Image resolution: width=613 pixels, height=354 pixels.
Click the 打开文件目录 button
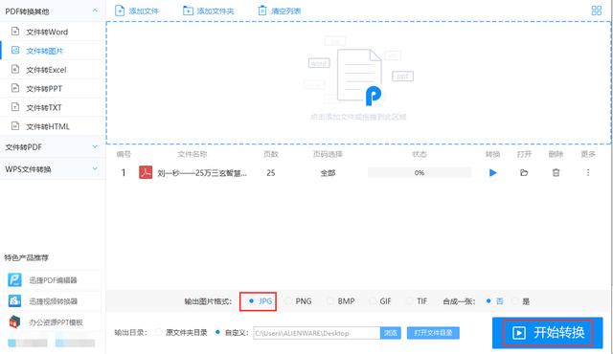click(x=433, y=333)
